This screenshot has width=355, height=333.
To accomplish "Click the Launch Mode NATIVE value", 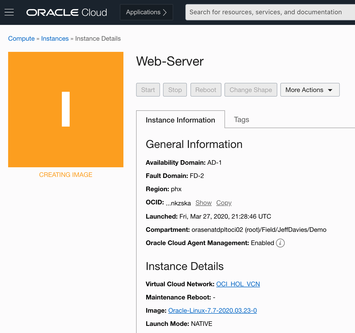I will point(202,324).
